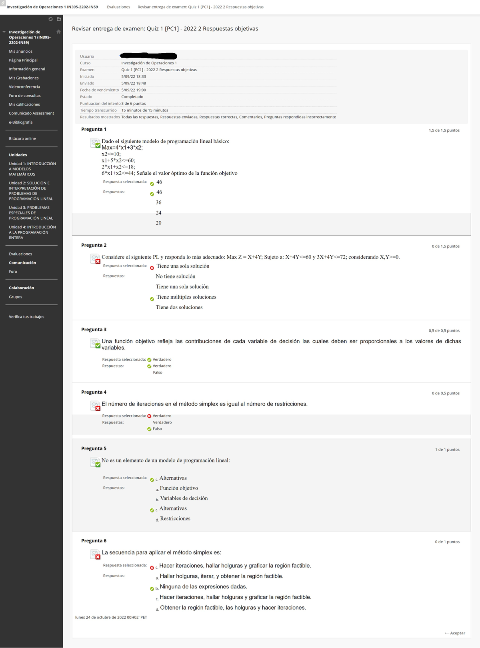The height and width of the screenshot is (648, 480).
Task: Click green check beside 'Tiene múltiples soluciones'
Action: pos(152,299)
